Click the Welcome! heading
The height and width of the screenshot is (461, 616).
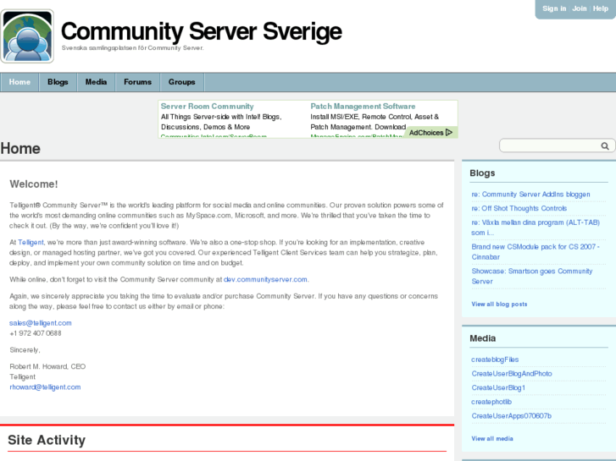click(x=33, y=184)
